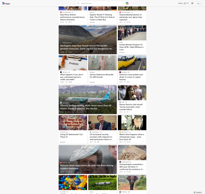Open the Katy Perry festival performance headline

[72, 17]
